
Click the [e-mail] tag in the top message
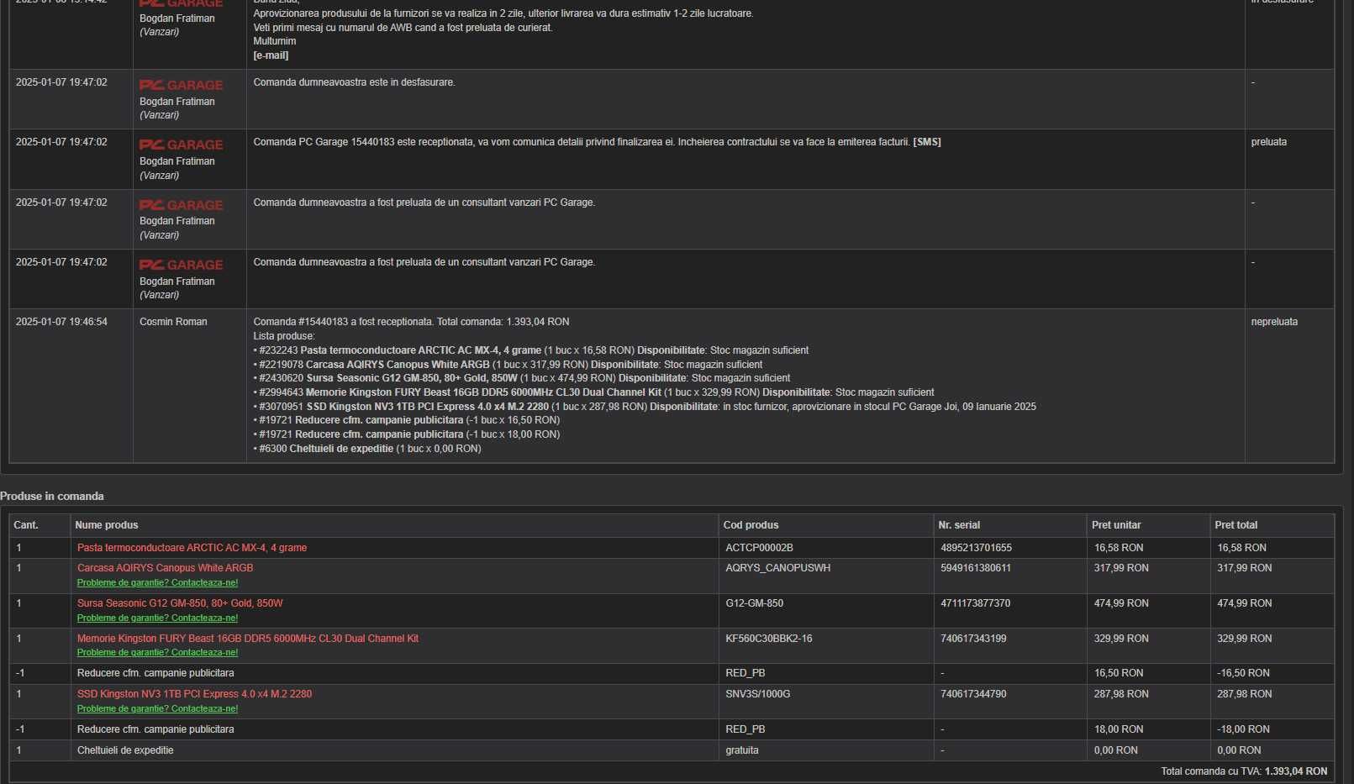point(271,55)
